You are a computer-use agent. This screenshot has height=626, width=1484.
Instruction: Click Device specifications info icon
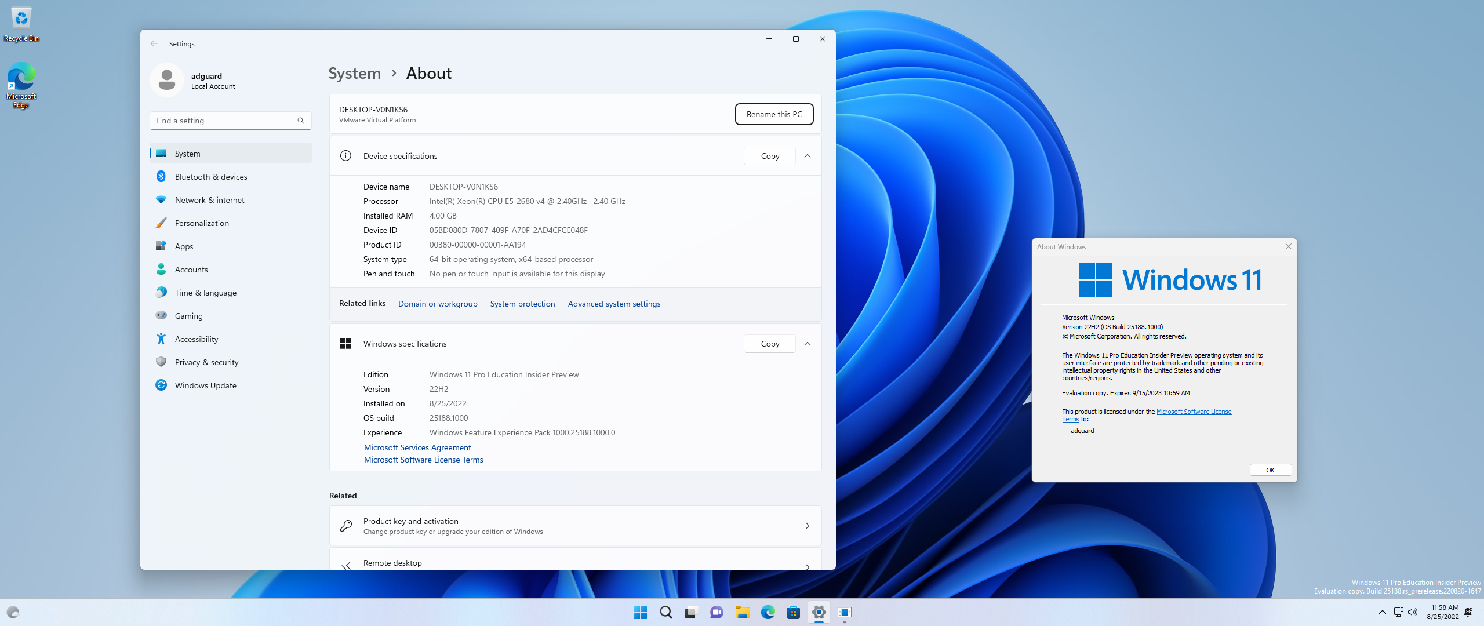(345, 156)
